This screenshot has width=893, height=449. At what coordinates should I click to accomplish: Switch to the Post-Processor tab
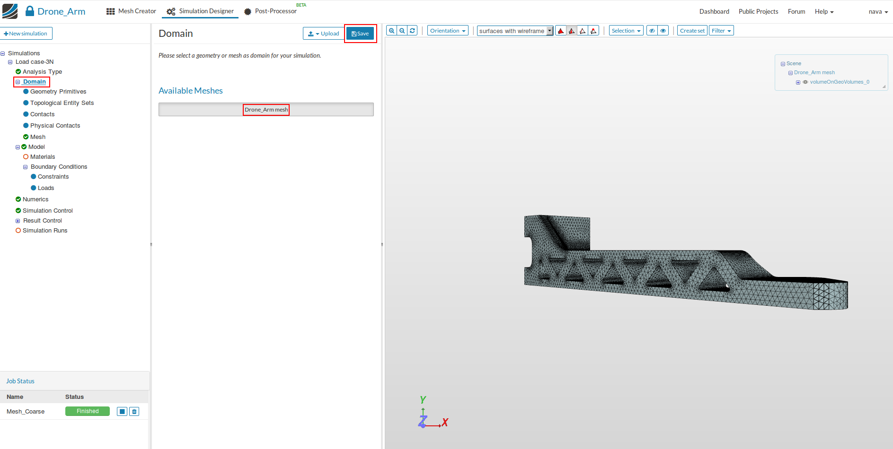coord(271,11)
